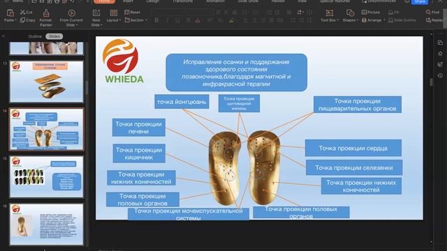This screenshot has width=447, height=251.
Task: Select slide 13 thumbnail
Action: pyautogui.click(x=47, y=82)
